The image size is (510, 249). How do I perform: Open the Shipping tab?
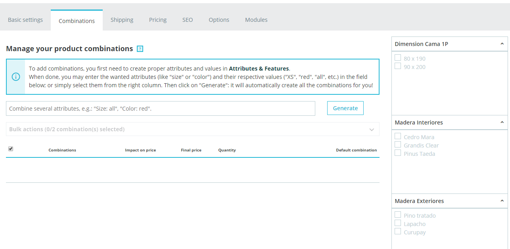coord(122,20)
